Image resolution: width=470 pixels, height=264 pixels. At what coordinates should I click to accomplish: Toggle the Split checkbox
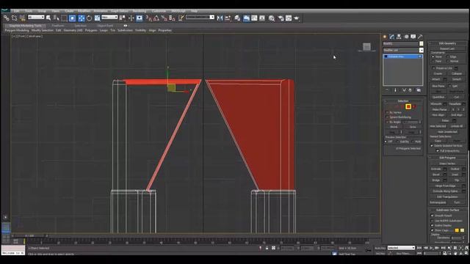click(450, 86)
